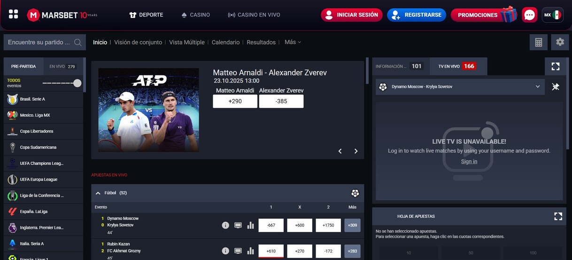The width and height of the screenshot is (572, 260).
Task: Click the Registrarse button
Action: coord(417,15)
